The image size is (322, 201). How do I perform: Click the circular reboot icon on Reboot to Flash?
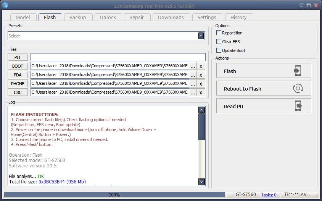(x=298, y=89)
